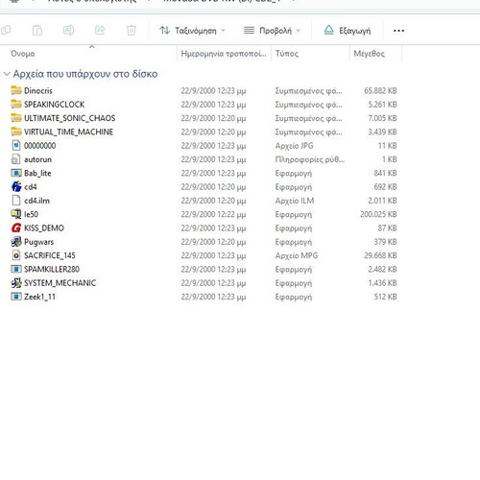Click the Εξαγωγή eject button
This screenshot has height=480, width=480.
pyautogui.click(x=348, y=31)
